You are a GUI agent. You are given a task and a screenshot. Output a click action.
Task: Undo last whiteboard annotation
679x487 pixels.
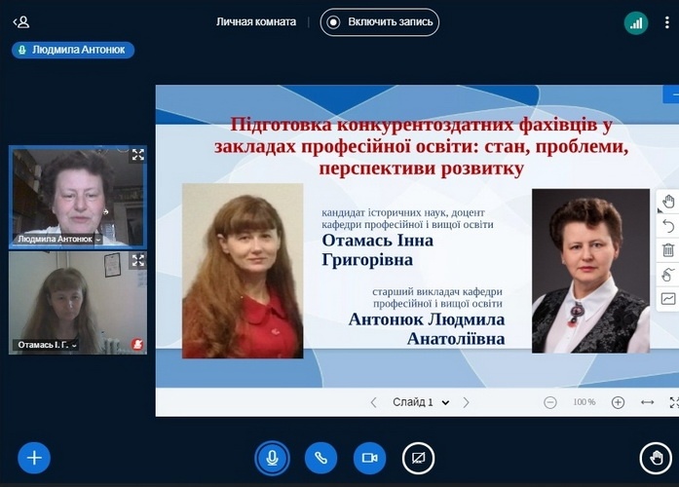668,226
